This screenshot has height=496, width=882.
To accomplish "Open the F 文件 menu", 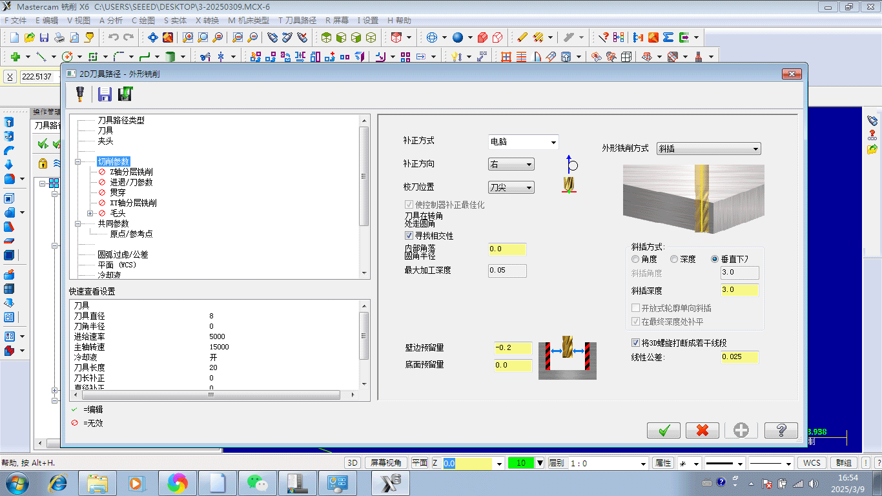I will [x=16, y=21].
